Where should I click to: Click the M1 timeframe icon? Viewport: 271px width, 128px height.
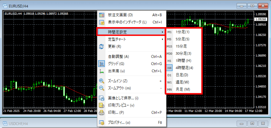coord(170,32)
